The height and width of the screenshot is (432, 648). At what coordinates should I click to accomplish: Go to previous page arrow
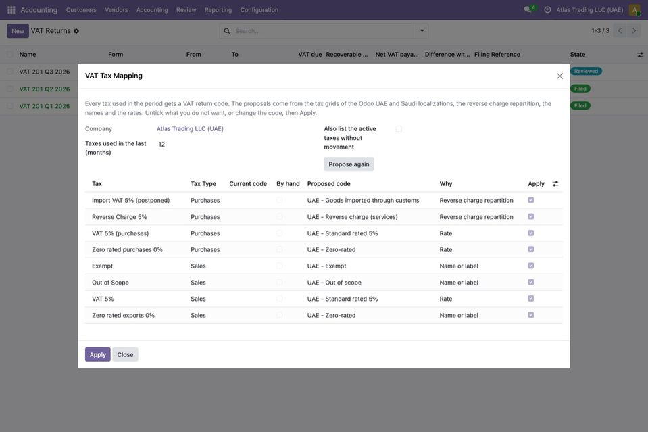(620, 30)
